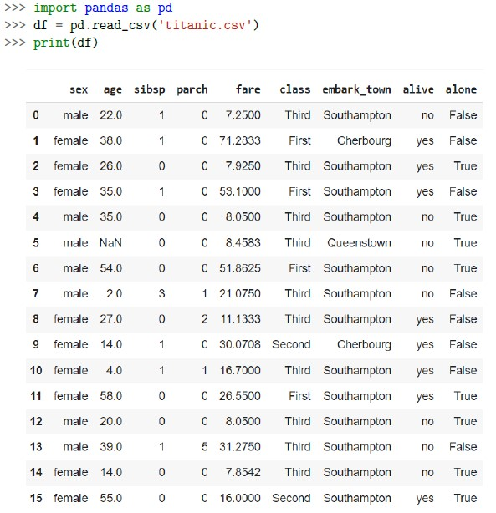Click fare value 21.0750

click(240, 294)
